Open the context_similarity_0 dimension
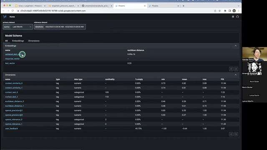267x150 pixels. (x=14, y=83)
